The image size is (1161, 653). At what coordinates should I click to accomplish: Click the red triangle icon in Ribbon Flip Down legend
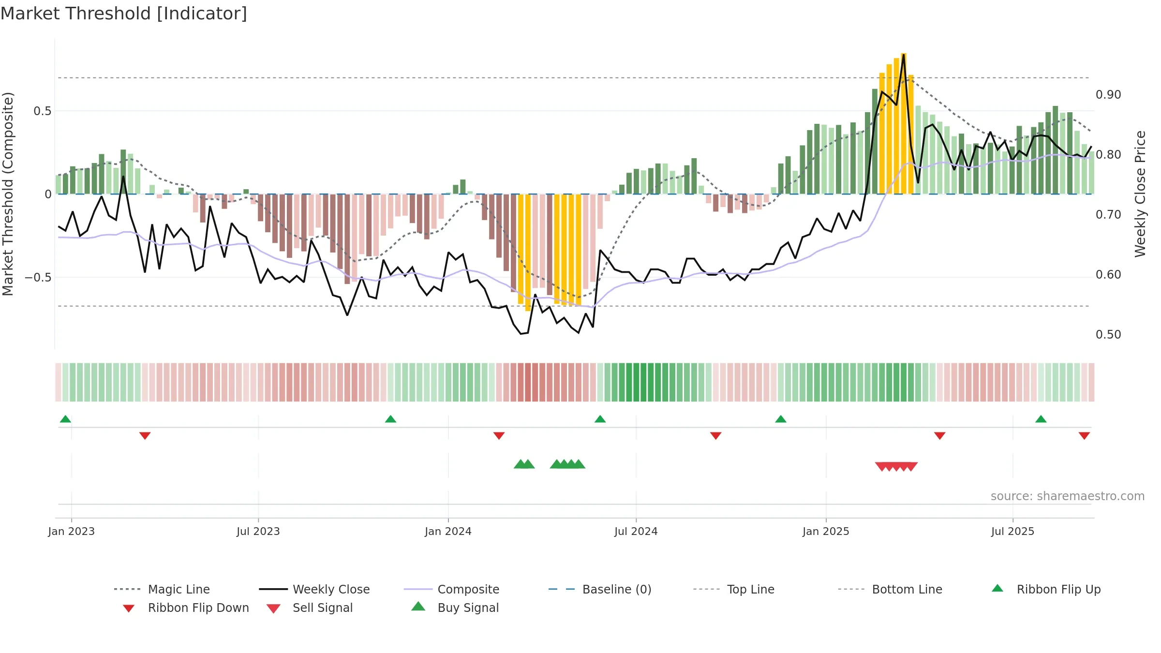129,608
